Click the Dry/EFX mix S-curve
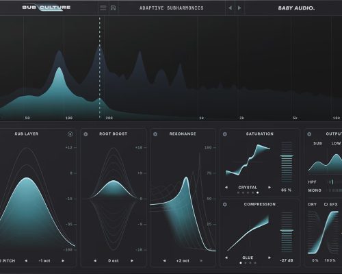Viewport: 342px width, 274px height. point(324,232)
